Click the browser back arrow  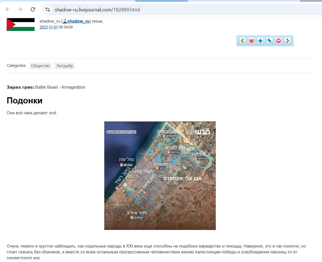(x=8, y=9)
